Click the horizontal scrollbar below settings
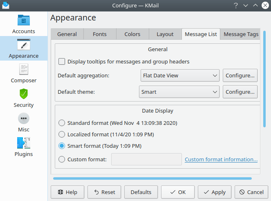The image size is (271, 201). coord(152,178)
